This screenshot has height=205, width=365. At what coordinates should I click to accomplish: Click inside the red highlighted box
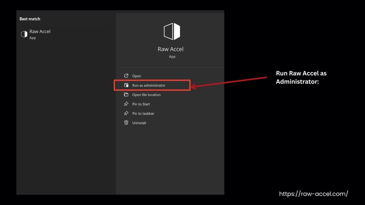pyautogui.click(x=151, y=85)
